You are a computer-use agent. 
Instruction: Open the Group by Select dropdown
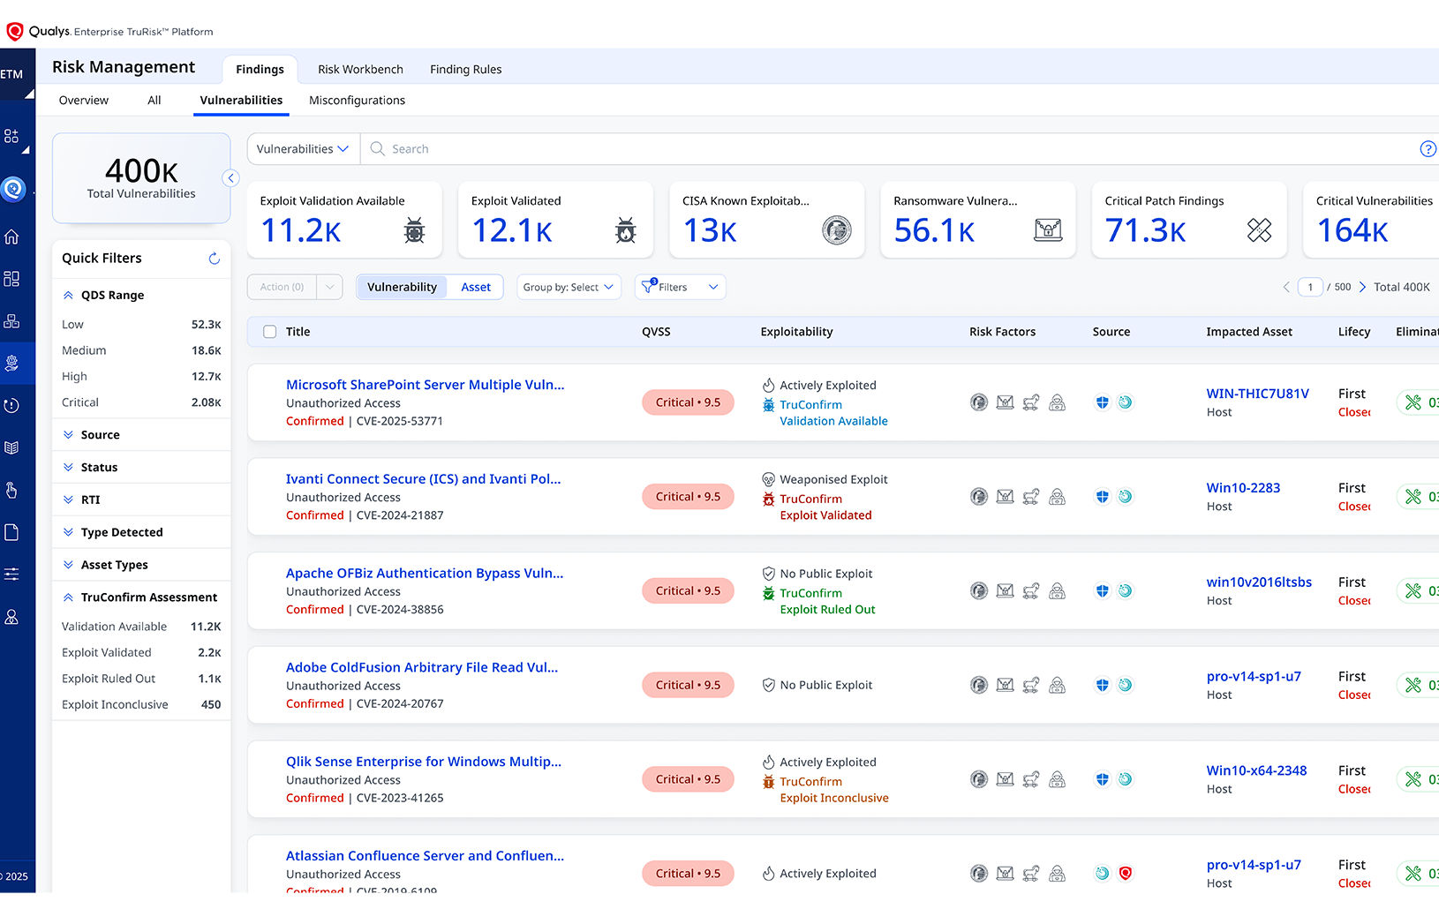pos(568,287)
